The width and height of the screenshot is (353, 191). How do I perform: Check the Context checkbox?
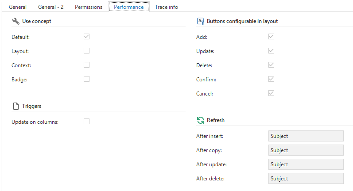coord(87,65)
